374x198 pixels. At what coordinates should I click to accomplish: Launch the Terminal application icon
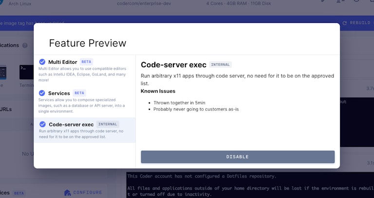point(25,72)
